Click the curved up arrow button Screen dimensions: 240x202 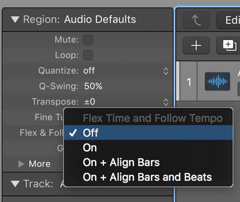pyautogui.click(x=196, y=21)
